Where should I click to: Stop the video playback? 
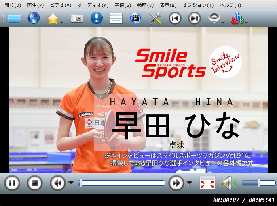[35, 183]
